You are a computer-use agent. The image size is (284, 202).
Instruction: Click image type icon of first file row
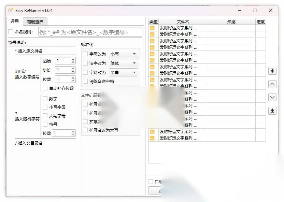point(152,28)
